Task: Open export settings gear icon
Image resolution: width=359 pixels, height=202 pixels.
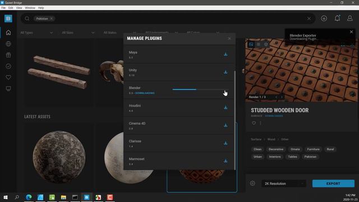Action: point(252,183)
